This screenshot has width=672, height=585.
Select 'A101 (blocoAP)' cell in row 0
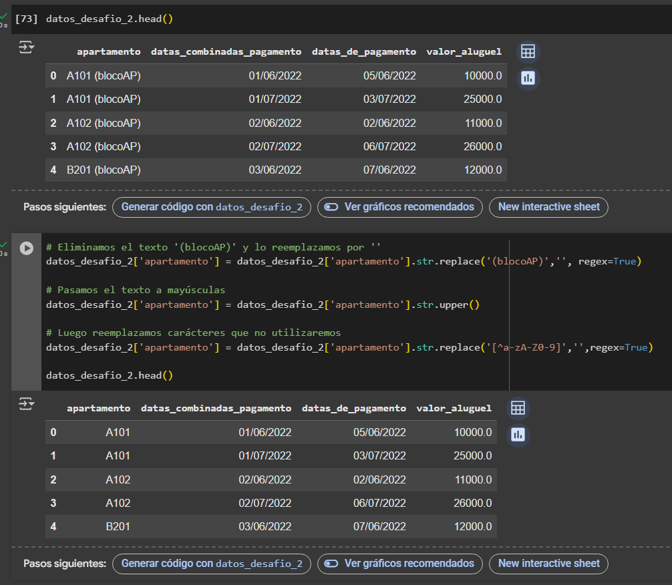click(104, 76)
